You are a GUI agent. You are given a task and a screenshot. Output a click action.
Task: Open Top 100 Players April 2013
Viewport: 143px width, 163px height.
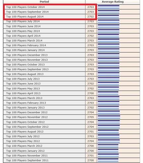click(23, 93)
